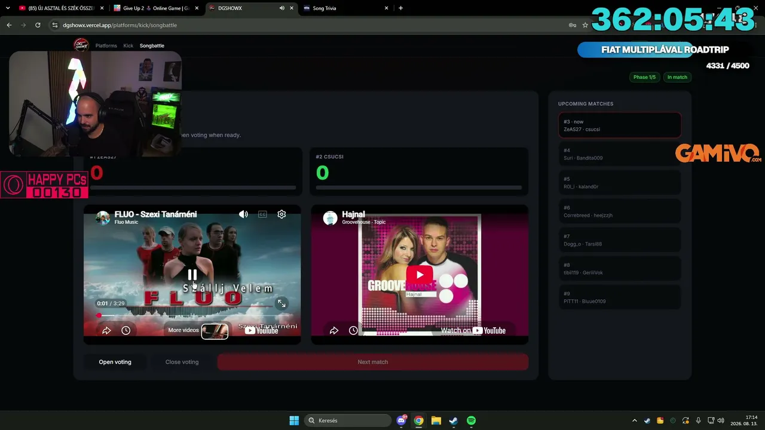Image resolution: width=765 pixels, height=430 pixels.
Task: Reload the current page
Action: click(38, 25)
